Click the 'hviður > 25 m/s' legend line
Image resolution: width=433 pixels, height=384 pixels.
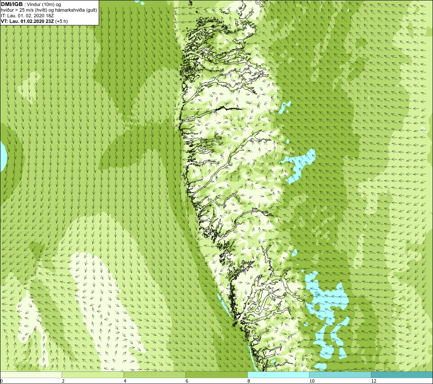tap(49, 10)
